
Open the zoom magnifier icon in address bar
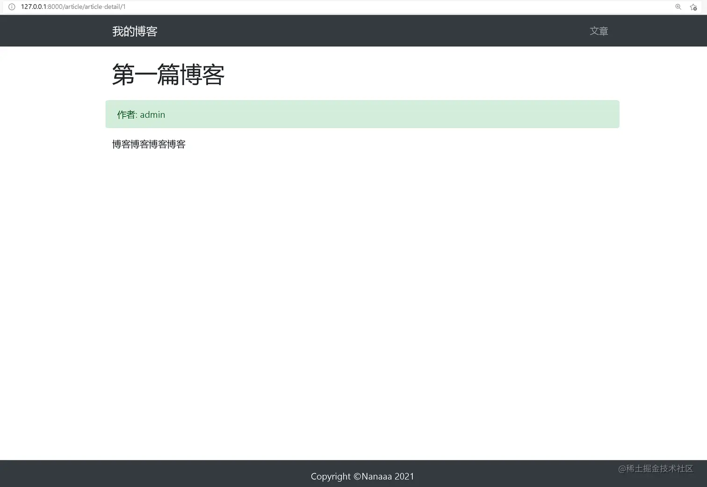(x=678, y=7)
